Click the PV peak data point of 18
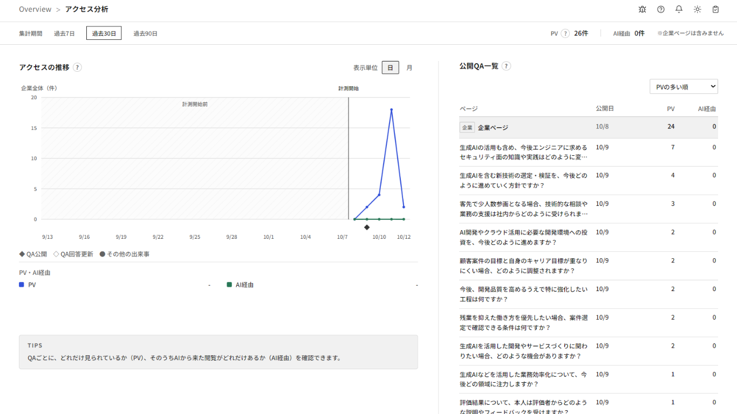 [x=391, y=109]
